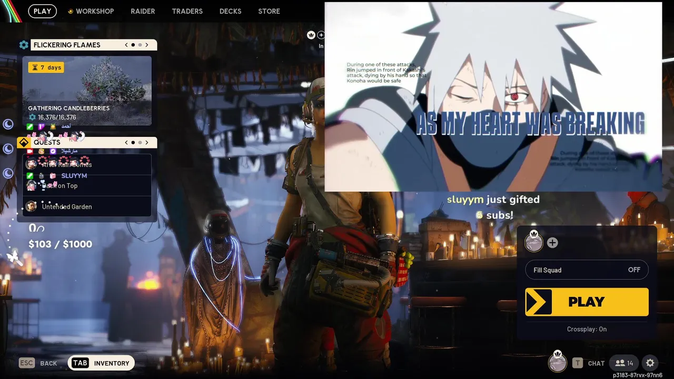Viewport: 674px width, 379px height.
Task: Open the Gathering Candleberries event thumbnail
Action: coord(87,91)
